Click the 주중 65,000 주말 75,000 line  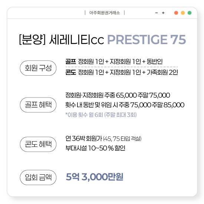click(x=118, y=95)
